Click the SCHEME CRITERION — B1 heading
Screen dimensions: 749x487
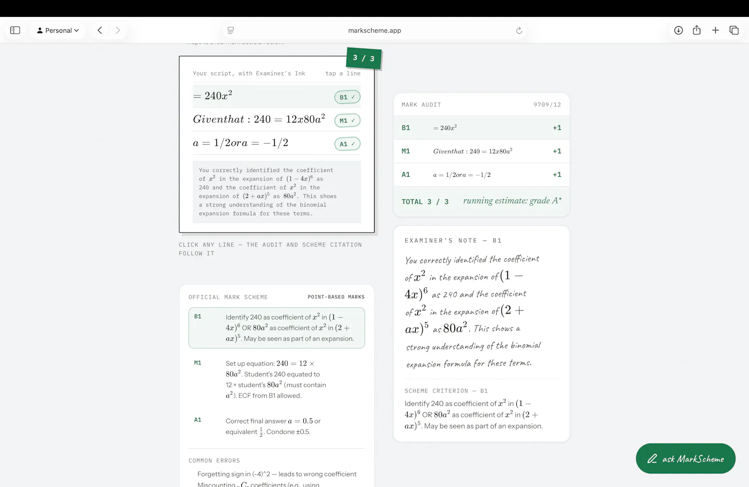tap(446, 391)
